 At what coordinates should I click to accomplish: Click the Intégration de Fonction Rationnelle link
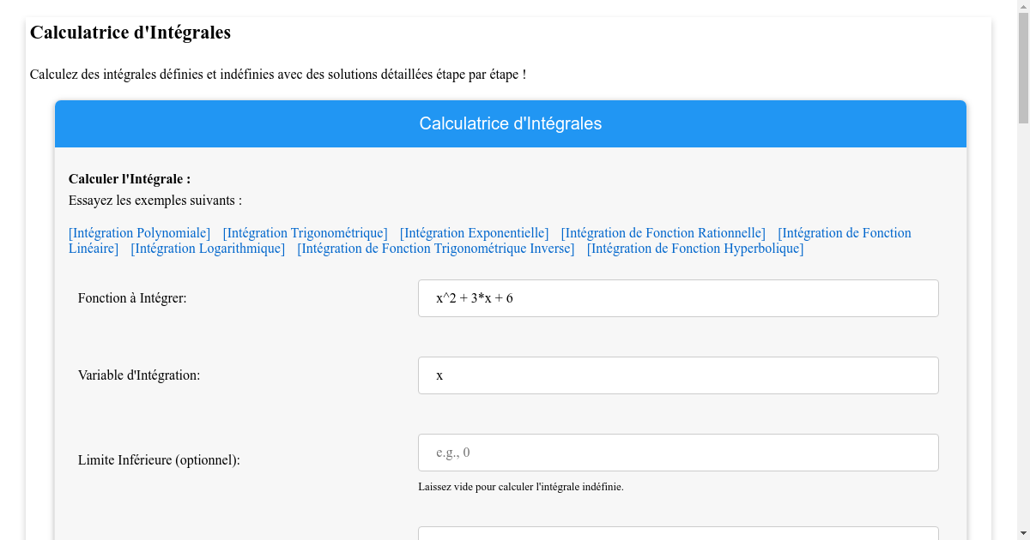(x=663, y=232)
